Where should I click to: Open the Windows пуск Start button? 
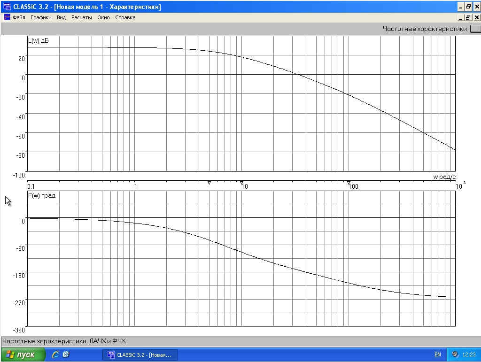[x=23, y=354]
